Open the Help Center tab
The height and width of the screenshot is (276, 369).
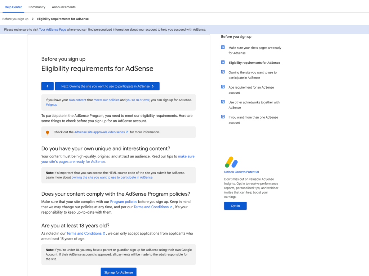coord(13,7)
